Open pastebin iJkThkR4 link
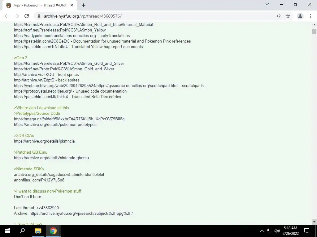 click(x=41, y=97)
